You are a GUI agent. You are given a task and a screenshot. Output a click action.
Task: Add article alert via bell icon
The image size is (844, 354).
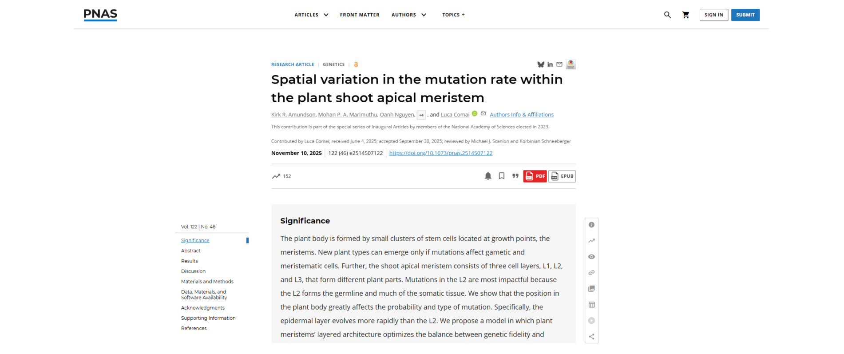click(x=488, y=176)
